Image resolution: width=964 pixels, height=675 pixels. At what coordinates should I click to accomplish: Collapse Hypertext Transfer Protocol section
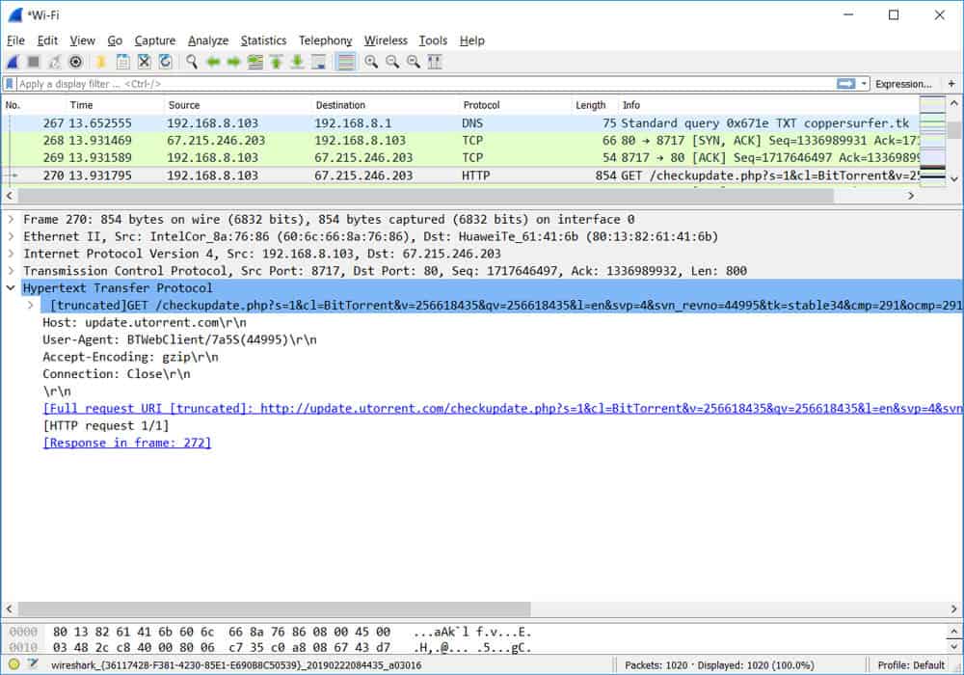click(11, 287)
